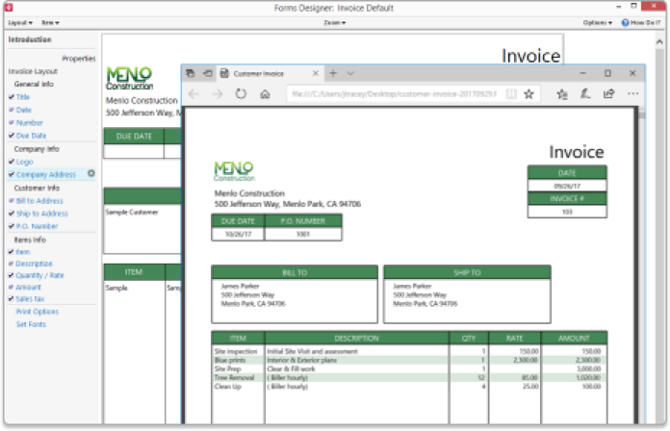Viewport: 670px width, 431px height.
Task: Click the Print Options link
Action: coord(37,312)
